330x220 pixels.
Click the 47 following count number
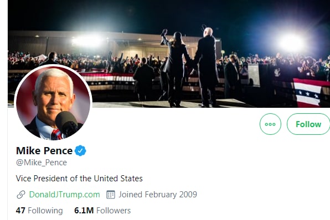[20, 211]
